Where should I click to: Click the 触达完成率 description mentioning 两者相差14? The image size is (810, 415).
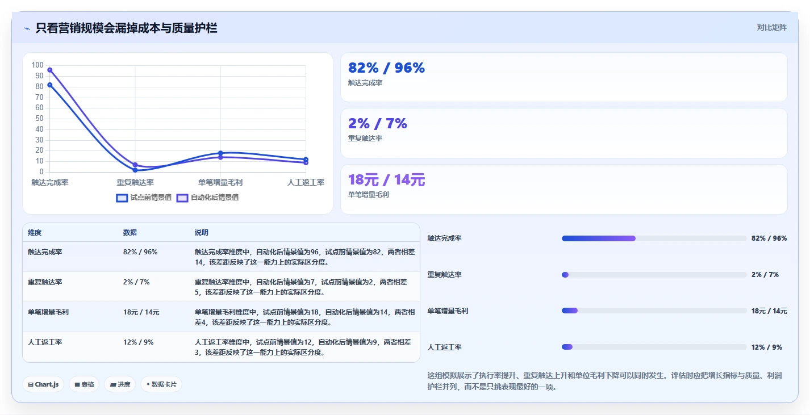(x=304, y=257)
